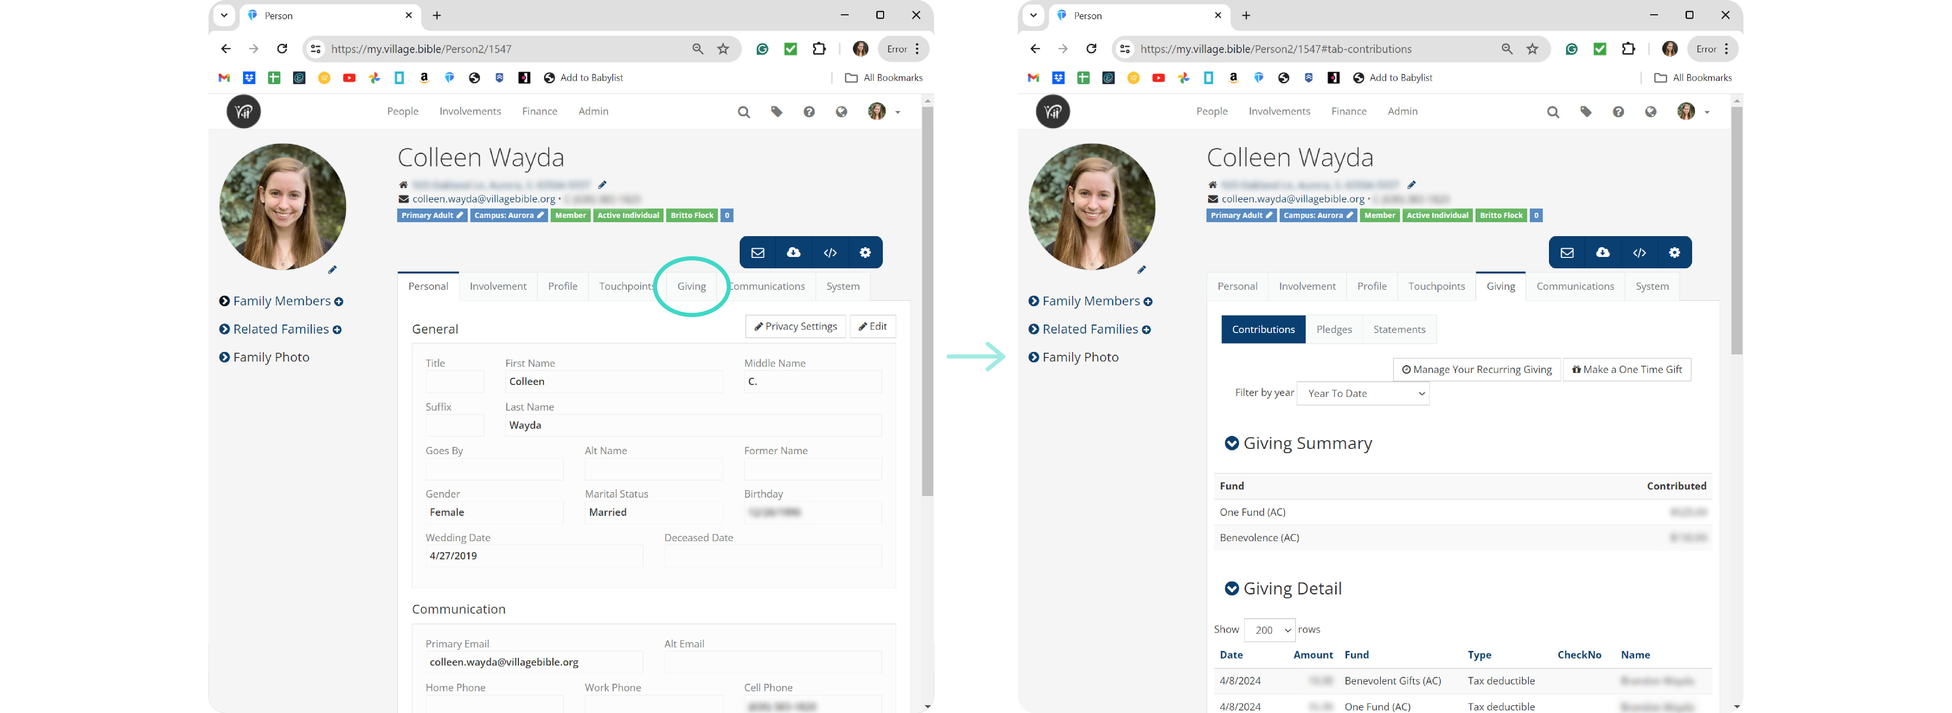
Task: Click plus icon next to Related Families, right window
Action: [1147, 330]
